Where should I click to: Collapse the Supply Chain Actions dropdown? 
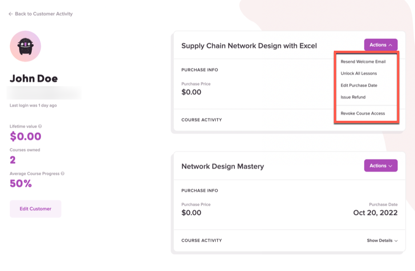[x=380, y=45]
